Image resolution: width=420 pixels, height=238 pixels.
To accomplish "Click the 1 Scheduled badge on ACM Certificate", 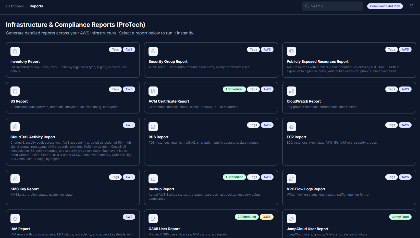I will tap(234, 89).
